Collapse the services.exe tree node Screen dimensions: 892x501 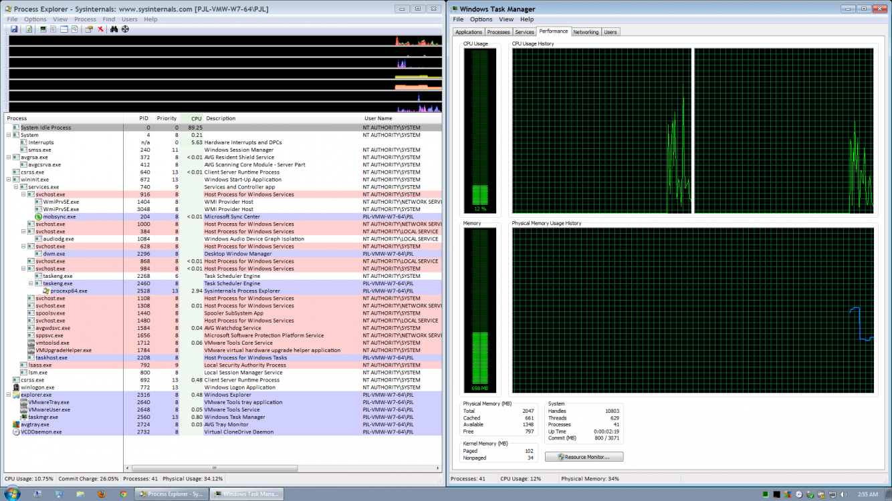click(x=16, y=187)
